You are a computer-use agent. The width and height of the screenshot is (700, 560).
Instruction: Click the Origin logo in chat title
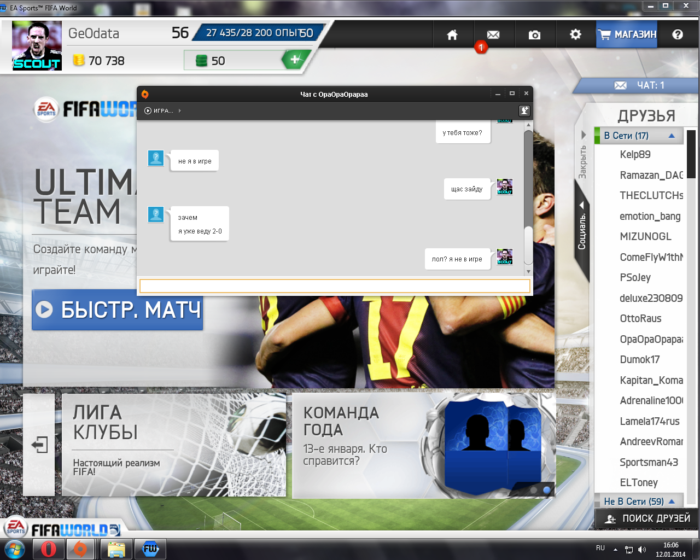145,94
